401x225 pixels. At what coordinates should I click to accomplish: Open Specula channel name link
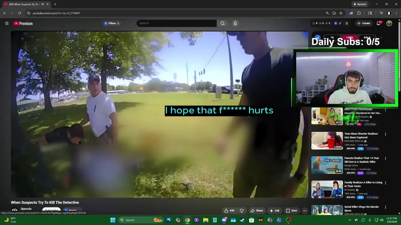click(26, 209)
